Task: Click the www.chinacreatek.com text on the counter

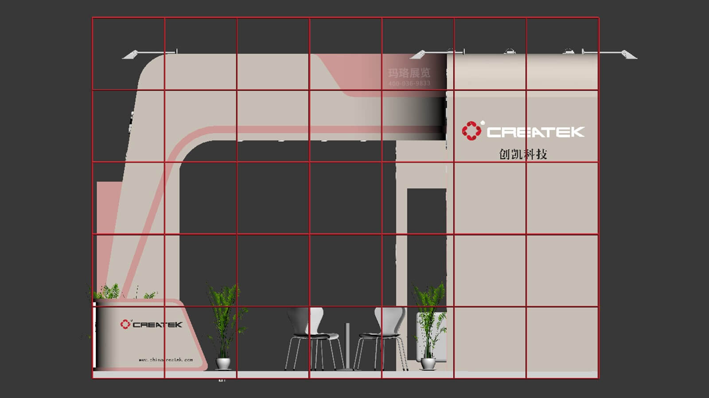Action: pyautogui.click(x=166, y=360)
